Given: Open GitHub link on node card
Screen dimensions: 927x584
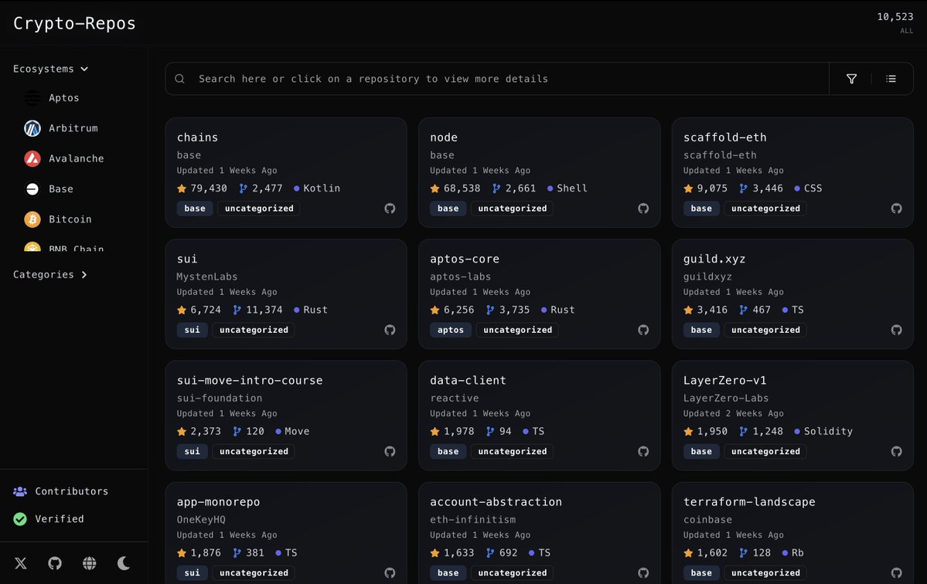Looking at the screenshot, I should (643, 209).
